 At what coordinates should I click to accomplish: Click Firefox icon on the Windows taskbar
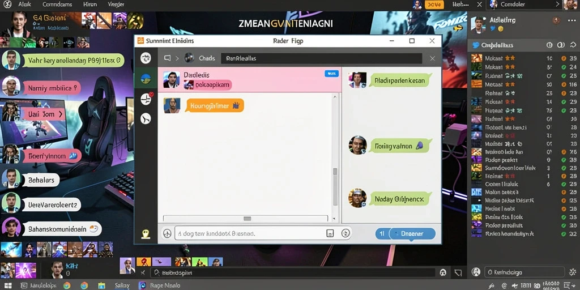[84, 285]
